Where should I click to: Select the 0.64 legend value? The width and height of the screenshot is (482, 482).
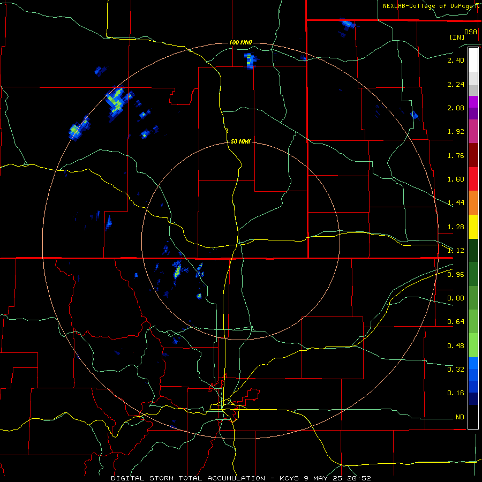(x=456, y=322)
